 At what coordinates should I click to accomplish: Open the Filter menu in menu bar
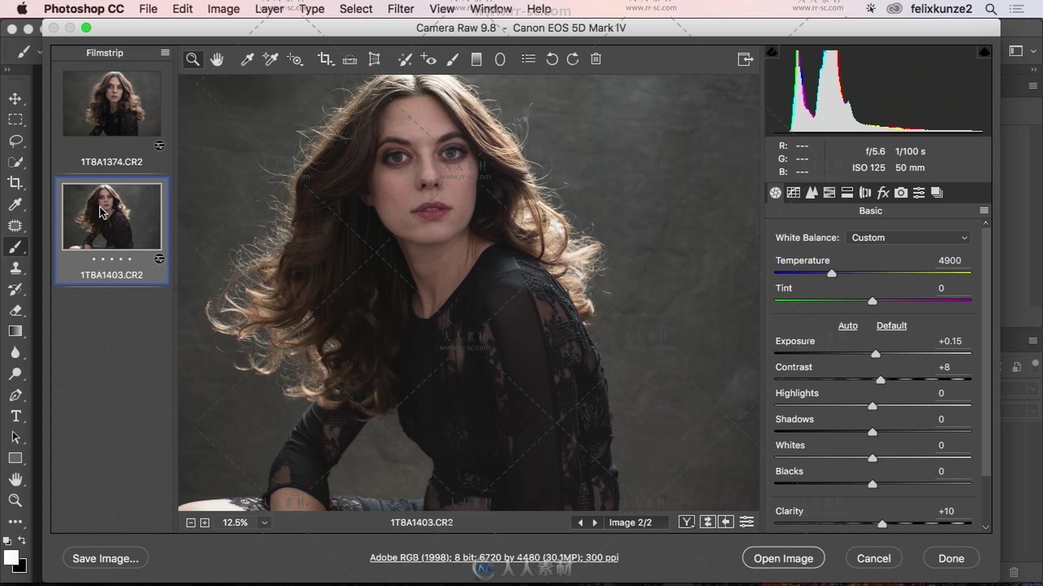pyautogui.click(x=400, y=9)
